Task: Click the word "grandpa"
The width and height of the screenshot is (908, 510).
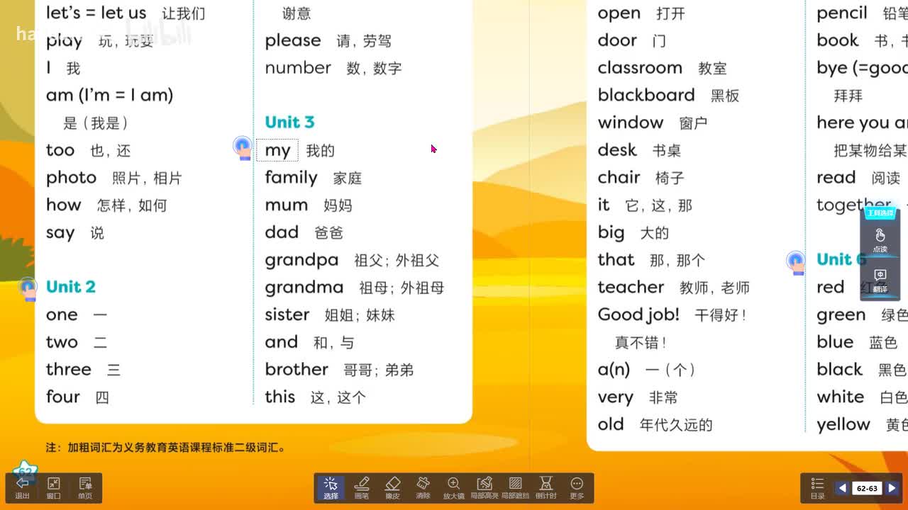Action: pos(301,260)
